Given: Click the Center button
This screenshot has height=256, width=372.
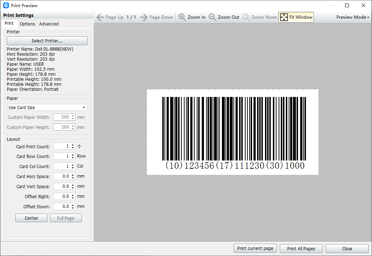Looking at the screenshot, I should tap(31, 218).
